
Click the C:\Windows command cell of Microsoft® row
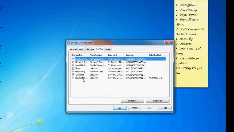coord(116,71)
